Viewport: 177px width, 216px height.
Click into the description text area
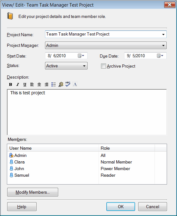click(x=87, y=112)
